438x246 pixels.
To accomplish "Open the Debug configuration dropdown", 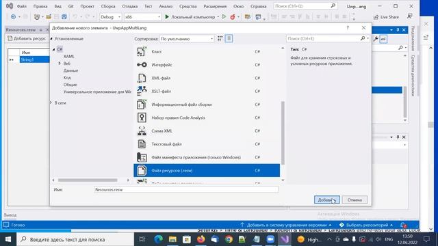I will click(x=111, y=17).
